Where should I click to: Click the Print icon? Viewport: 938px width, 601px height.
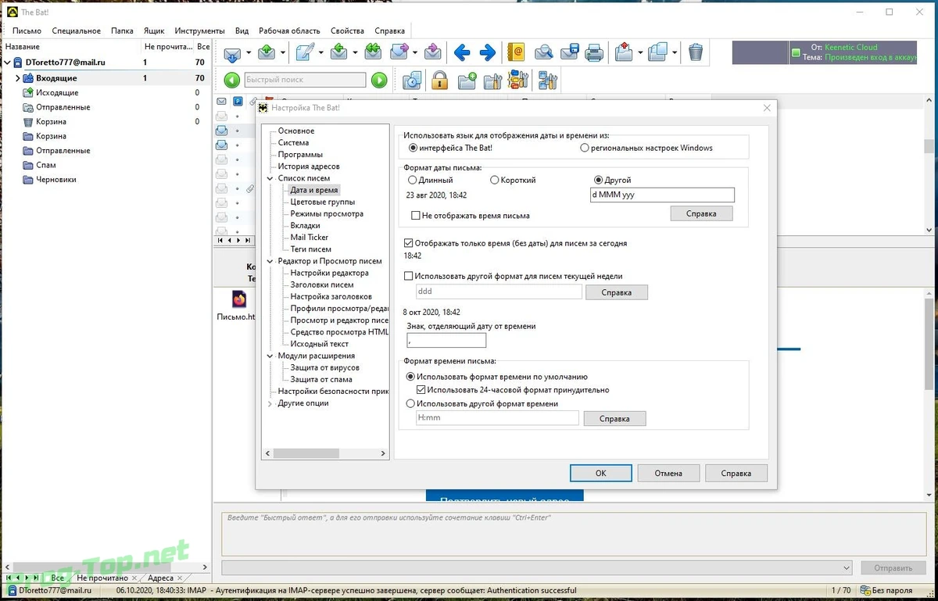(595, 53)
